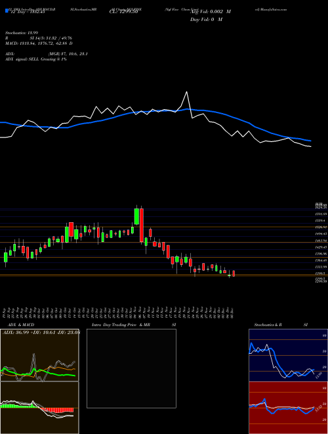Click the 1494.43 price axis label
Viewport: 328px width, 434px height.
point(321,234)
